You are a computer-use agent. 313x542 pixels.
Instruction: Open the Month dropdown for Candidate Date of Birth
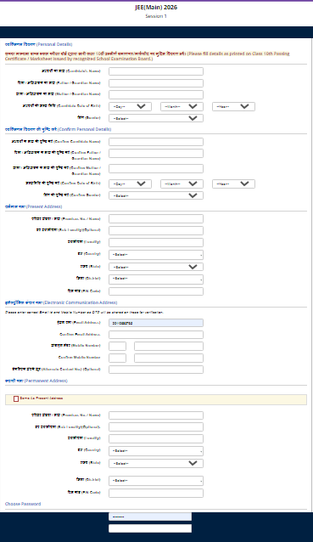click(x=182, y=106)
